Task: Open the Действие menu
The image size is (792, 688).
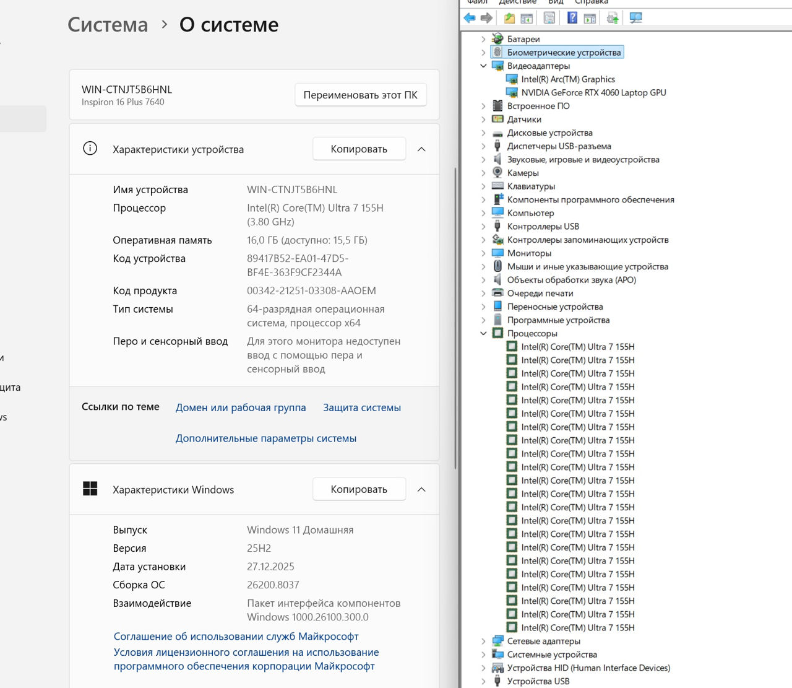Action: (x=517, y=2)
